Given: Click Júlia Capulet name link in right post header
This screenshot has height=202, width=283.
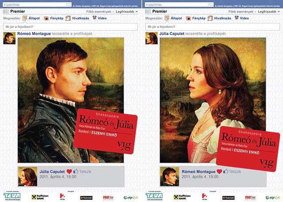Looking at the screenshot, I should point(172,34).
